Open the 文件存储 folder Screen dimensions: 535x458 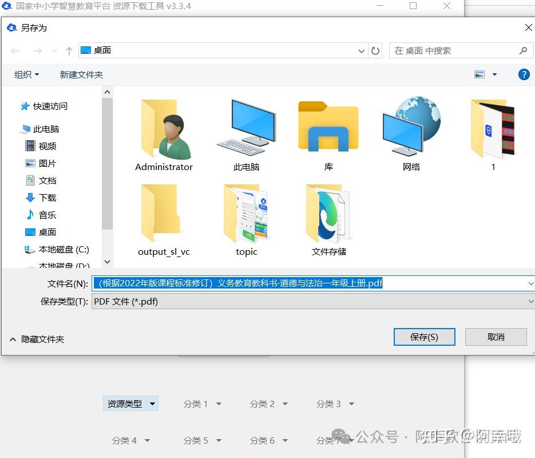pos(328,220)
